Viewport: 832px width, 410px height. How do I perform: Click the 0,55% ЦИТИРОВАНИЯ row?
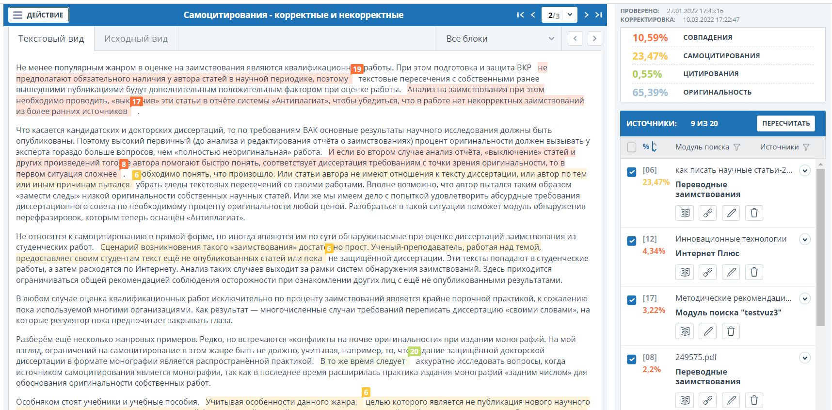(723, 74)
